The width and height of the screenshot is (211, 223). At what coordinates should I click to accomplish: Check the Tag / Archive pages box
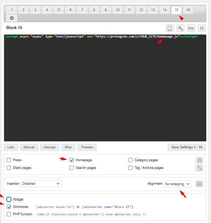pos(130,168)
